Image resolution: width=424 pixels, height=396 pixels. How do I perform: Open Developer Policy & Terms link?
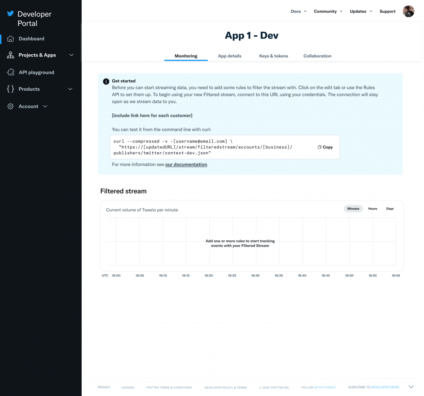click(226, 387)
